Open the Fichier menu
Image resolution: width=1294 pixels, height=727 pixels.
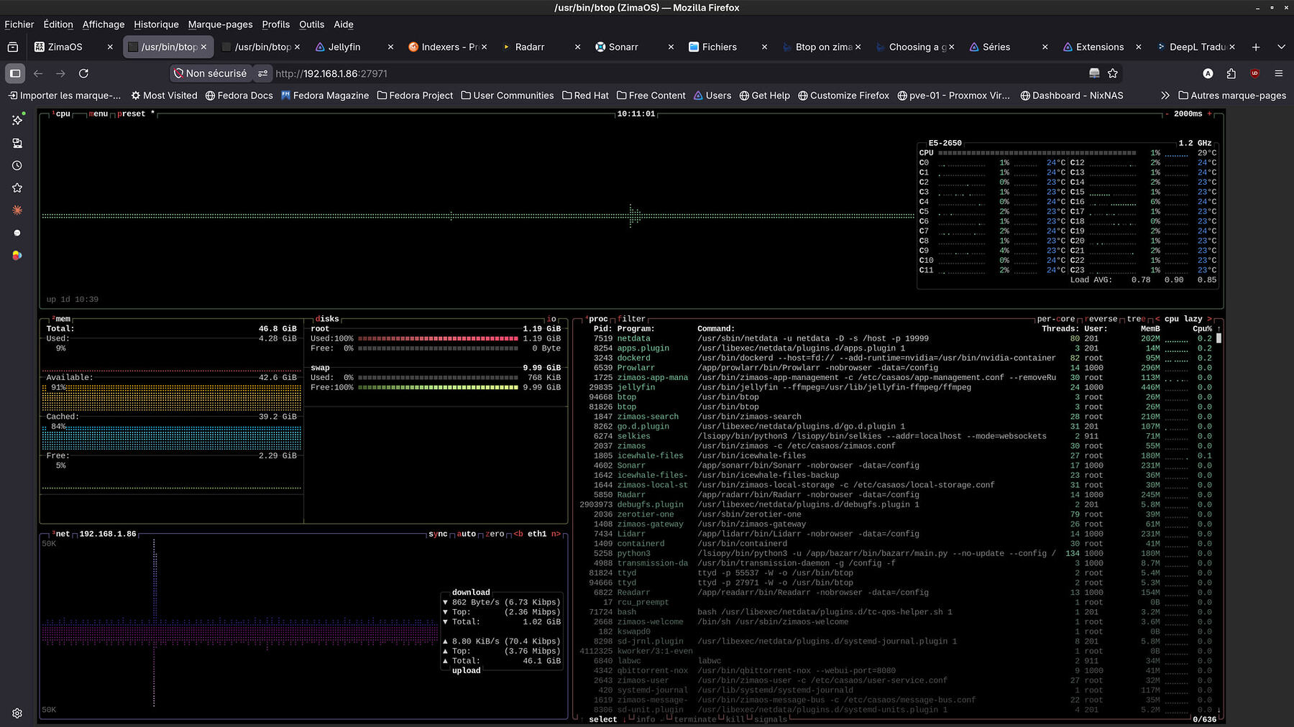pyautogui.click(x=19, y=24)
